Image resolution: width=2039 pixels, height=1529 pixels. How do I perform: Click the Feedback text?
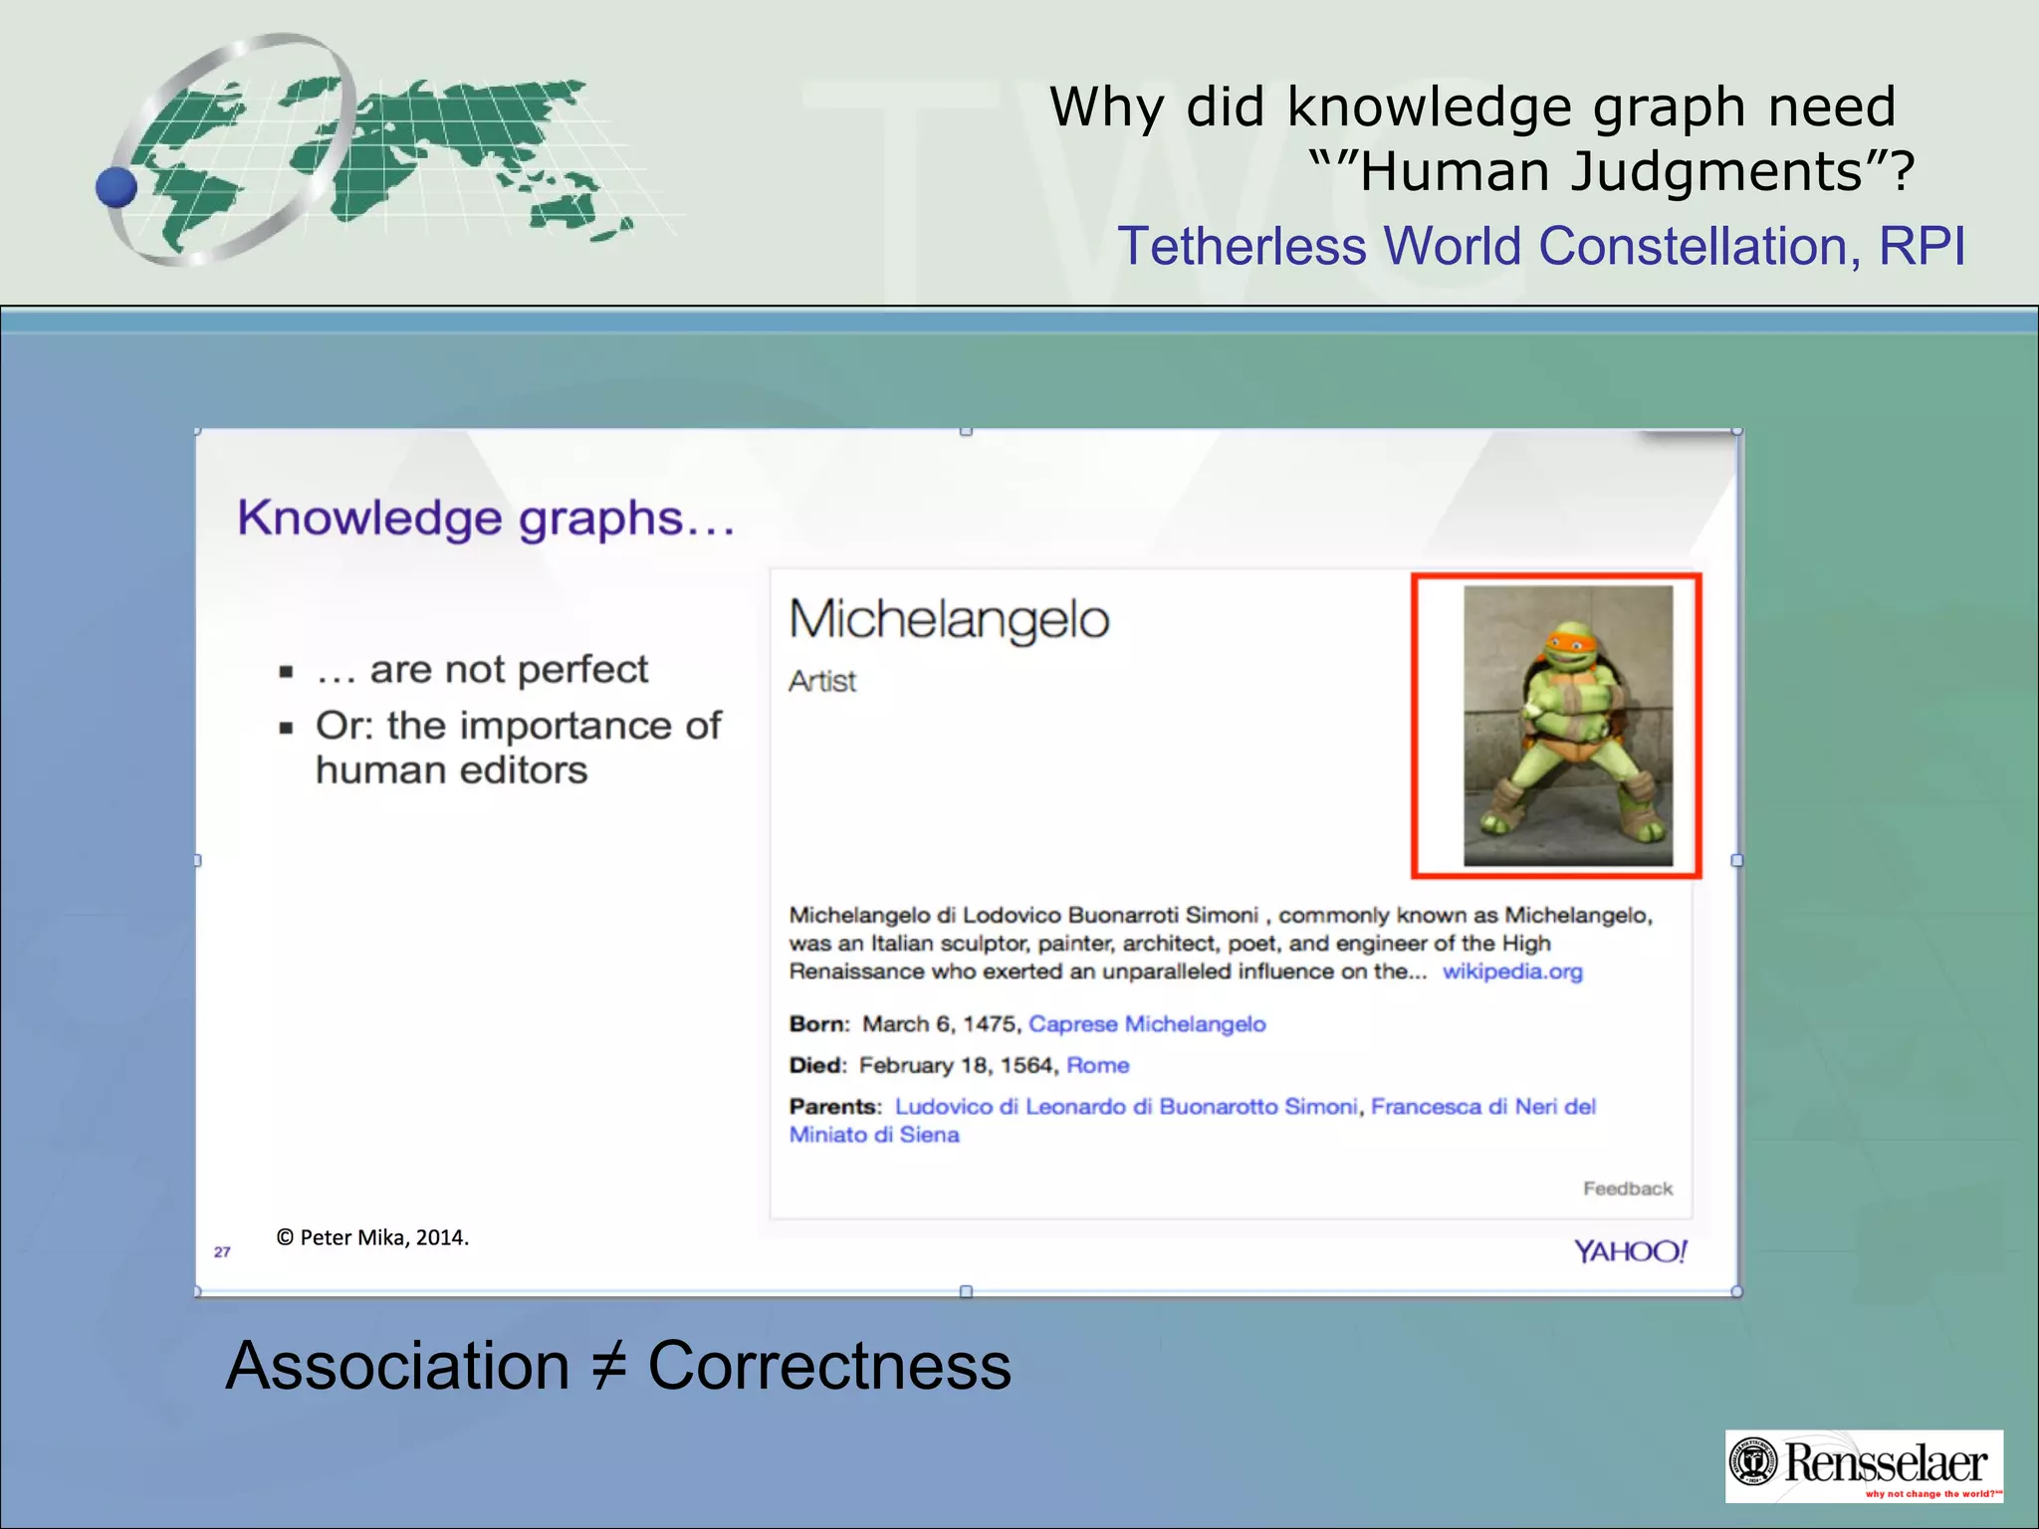(x=1627, y=1189)
